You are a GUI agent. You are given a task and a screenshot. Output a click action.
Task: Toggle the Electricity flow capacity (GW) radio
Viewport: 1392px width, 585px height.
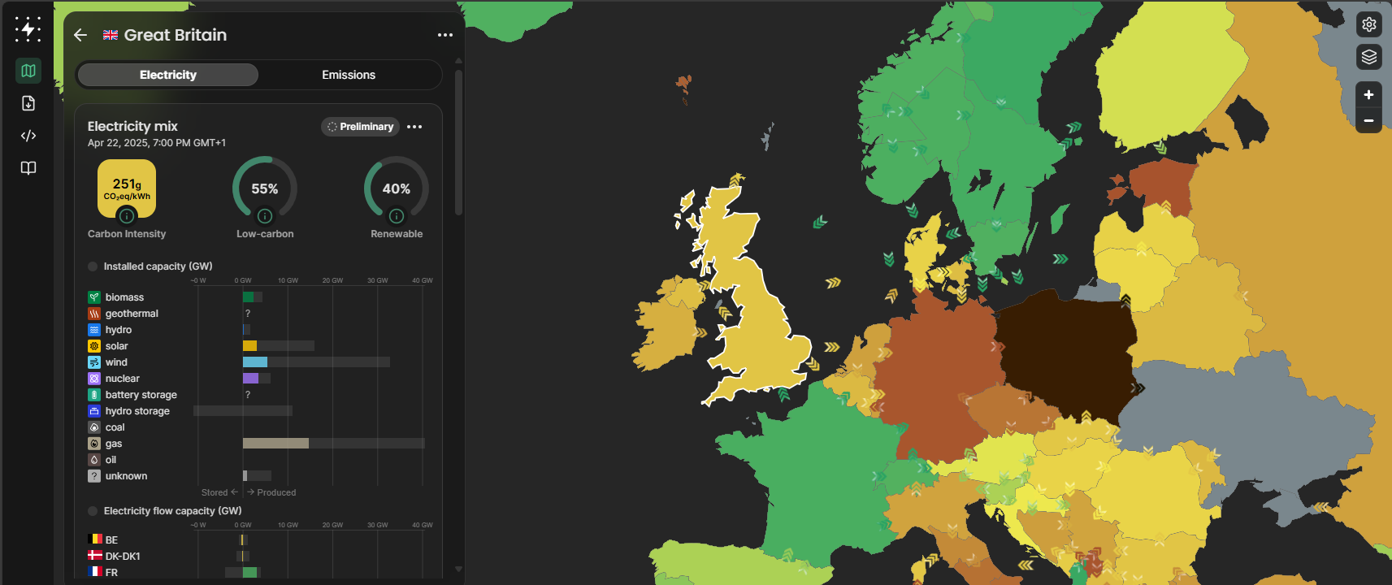tap(93, 511)
